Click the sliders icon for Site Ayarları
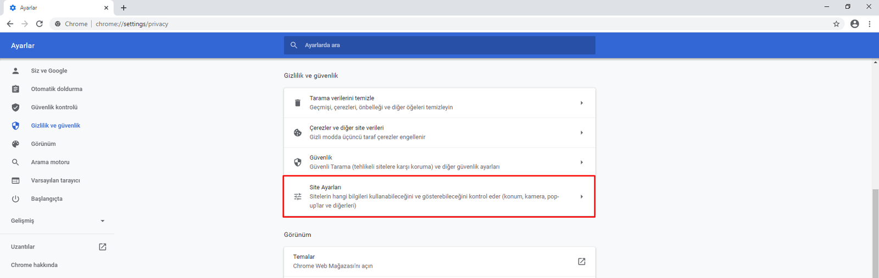 298,196
